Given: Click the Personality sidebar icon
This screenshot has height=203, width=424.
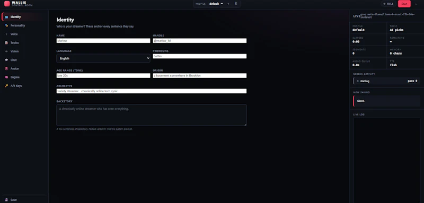Looking at the screenshot, I should pos(6,25).
